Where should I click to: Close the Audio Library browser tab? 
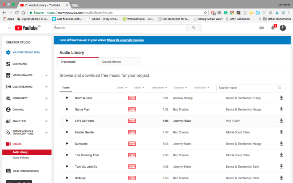coord(67,5)
